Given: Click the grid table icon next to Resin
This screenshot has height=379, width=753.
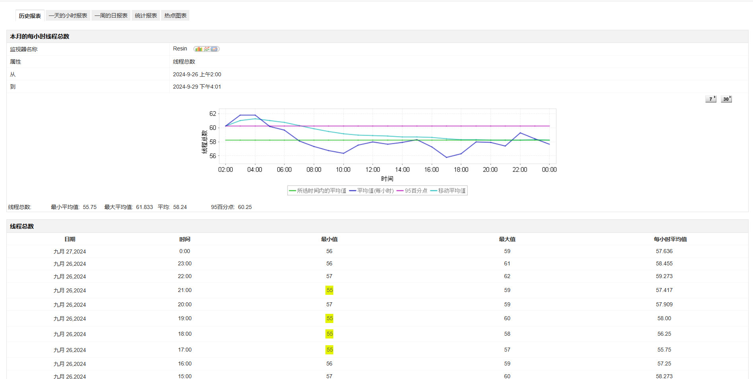Looking at the screenshot, I should pos(214,49).
